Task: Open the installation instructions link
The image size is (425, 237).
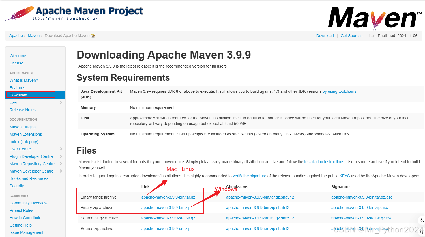Action: click(324, 162)
